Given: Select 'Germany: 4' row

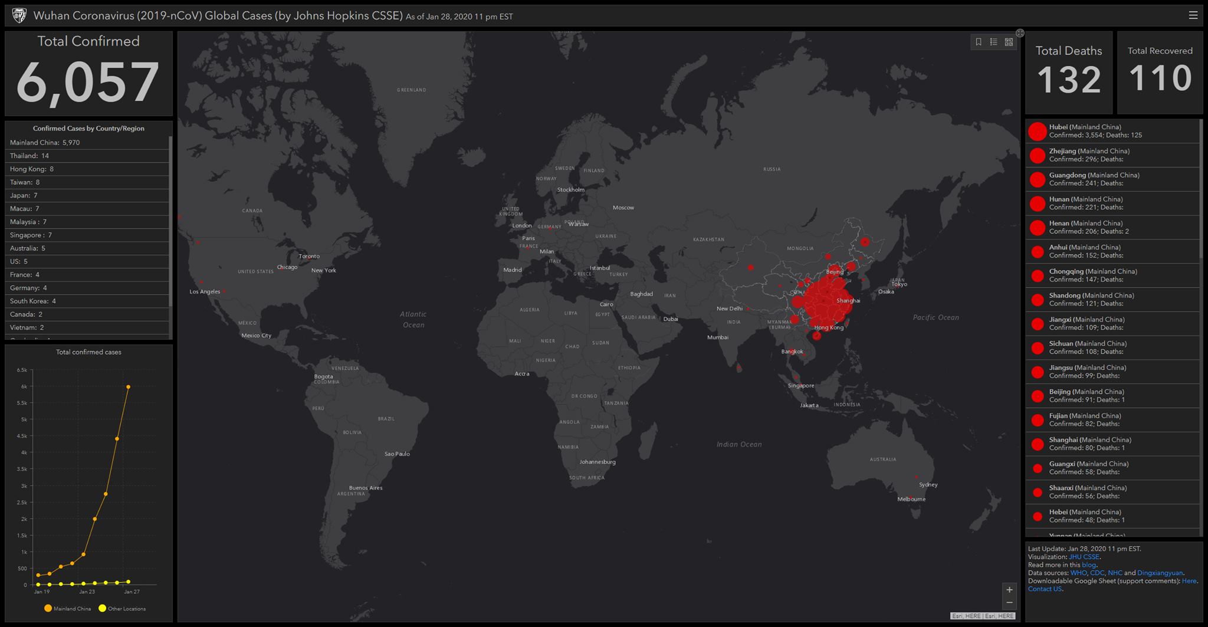Looking at the screenshot, I should [87, 288].
